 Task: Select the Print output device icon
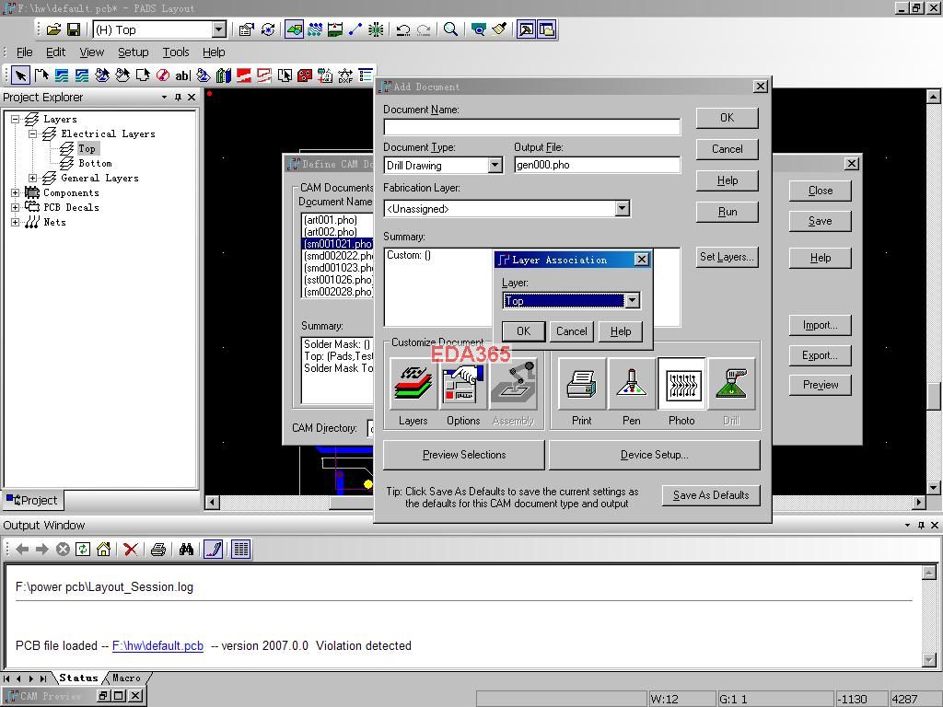(582, 384)
